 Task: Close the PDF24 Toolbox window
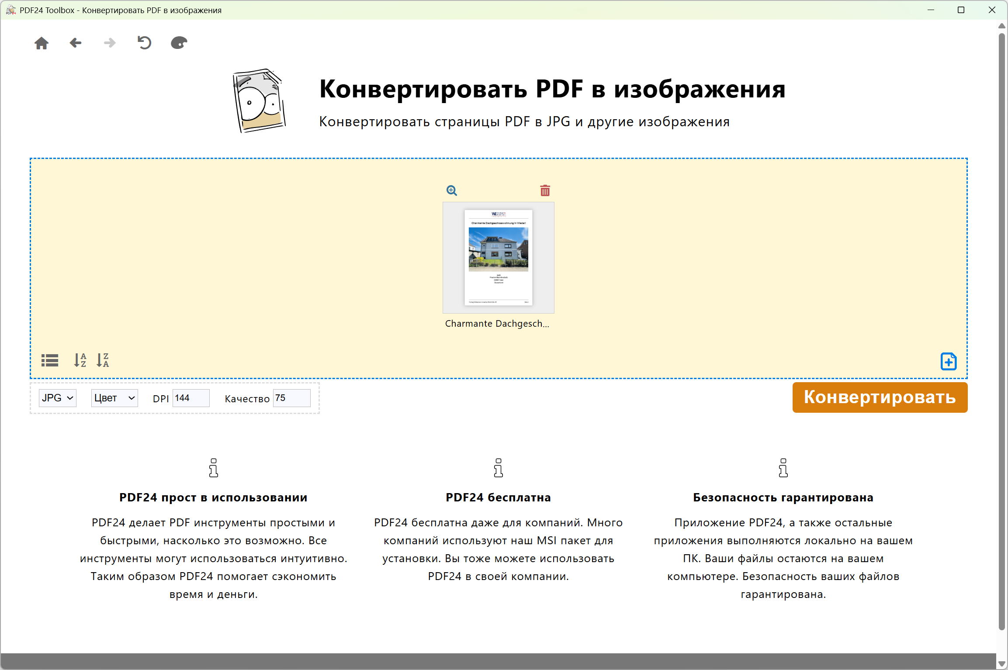[x=992, y=10]
